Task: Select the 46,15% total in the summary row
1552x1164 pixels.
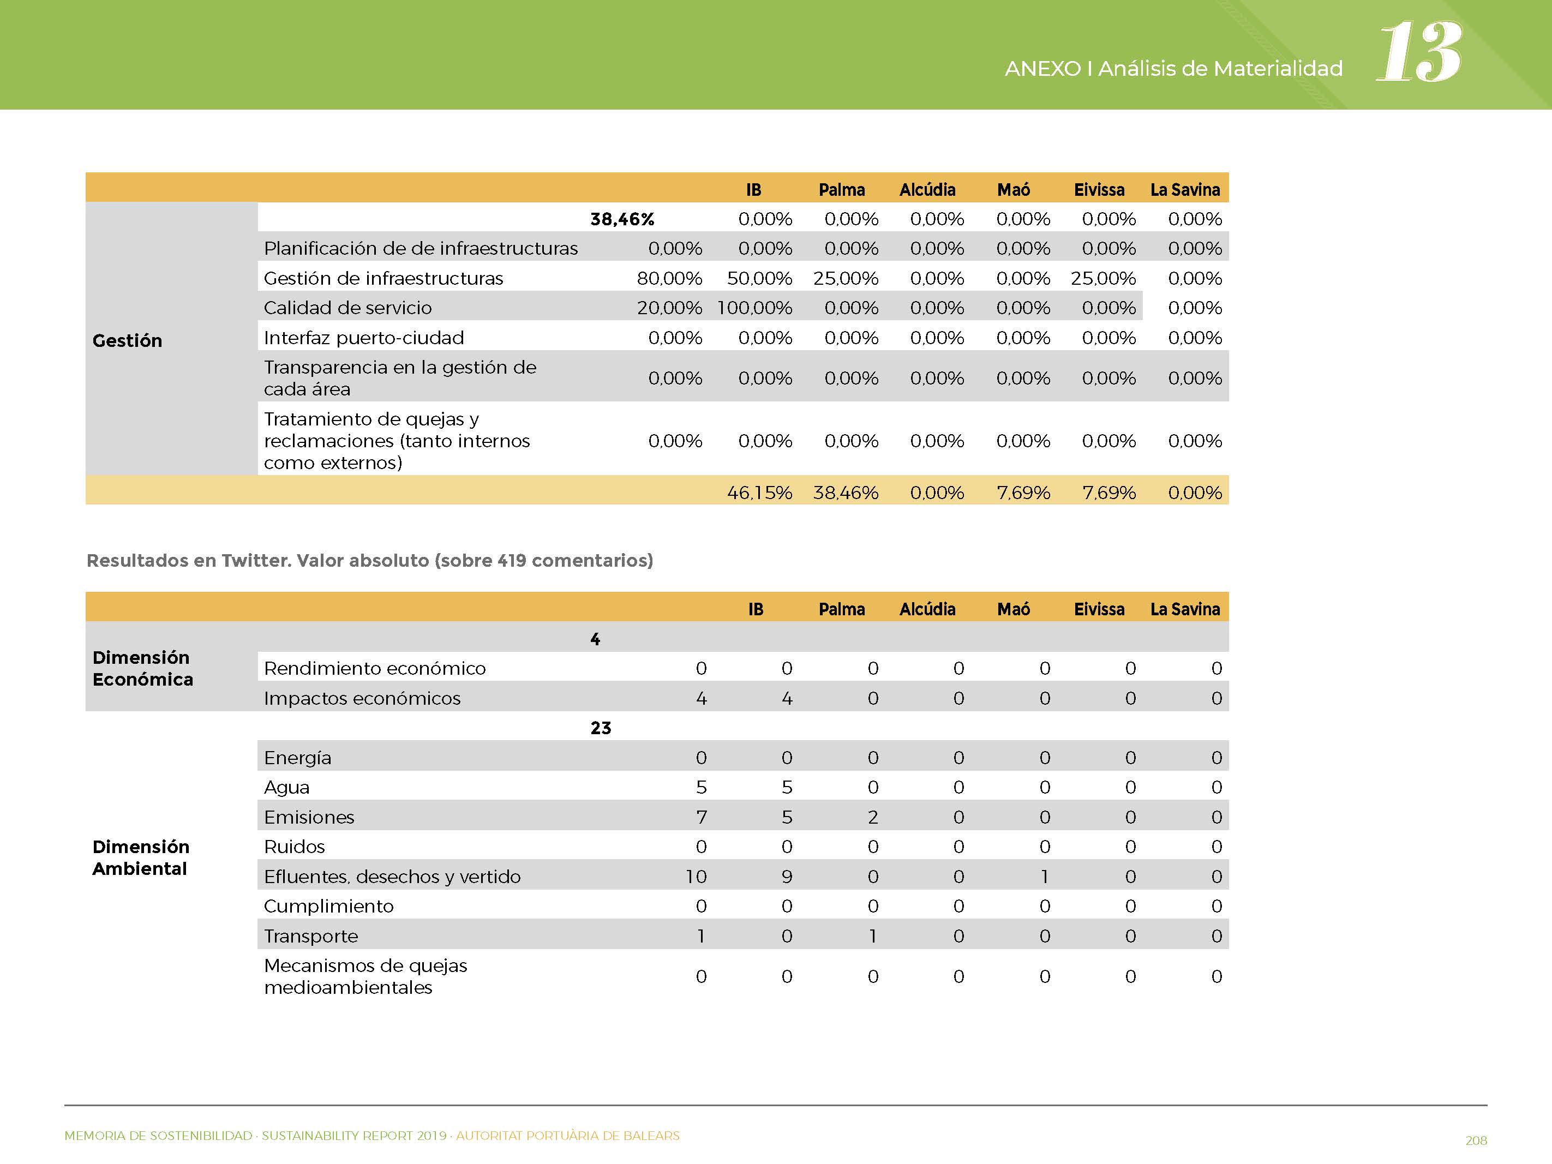Action: pyautogui.click(x=759, y=493)
